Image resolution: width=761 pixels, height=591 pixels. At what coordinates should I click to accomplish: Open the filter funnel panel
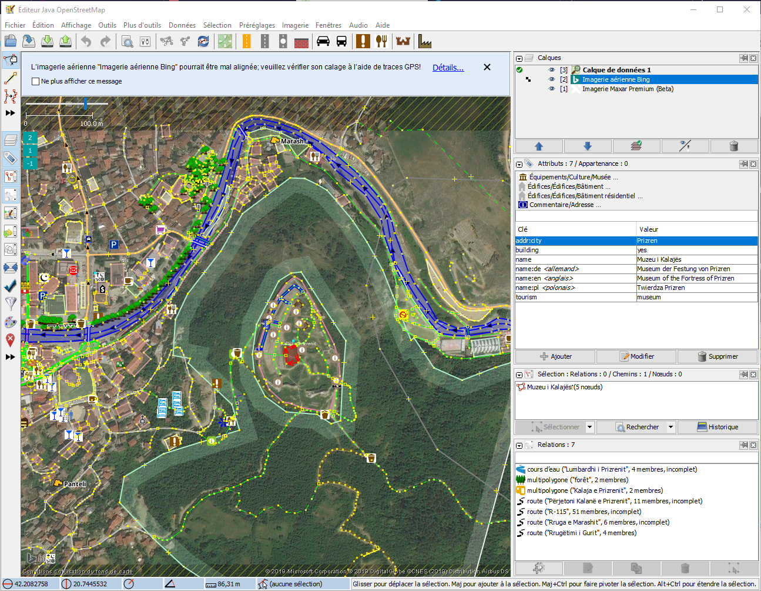click(x=11, y=303)
